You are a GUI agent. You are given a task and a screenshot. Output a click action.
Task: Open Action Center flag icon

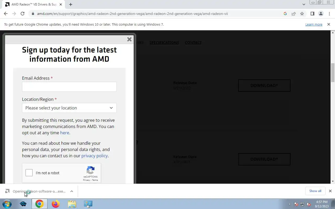pos(296,204)
